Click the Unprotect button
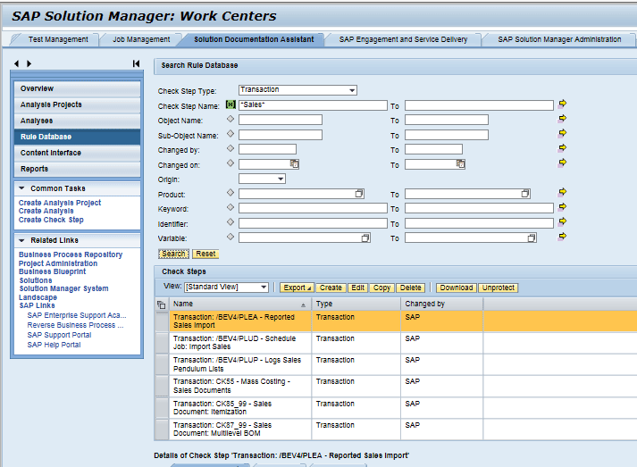637x467 pixels. pyautogui.click(x=499, y=288)
